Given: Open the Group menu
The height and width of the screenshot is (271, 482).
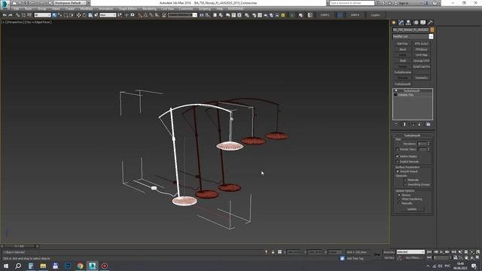Looking at the screenshot, I should [42, 9].
